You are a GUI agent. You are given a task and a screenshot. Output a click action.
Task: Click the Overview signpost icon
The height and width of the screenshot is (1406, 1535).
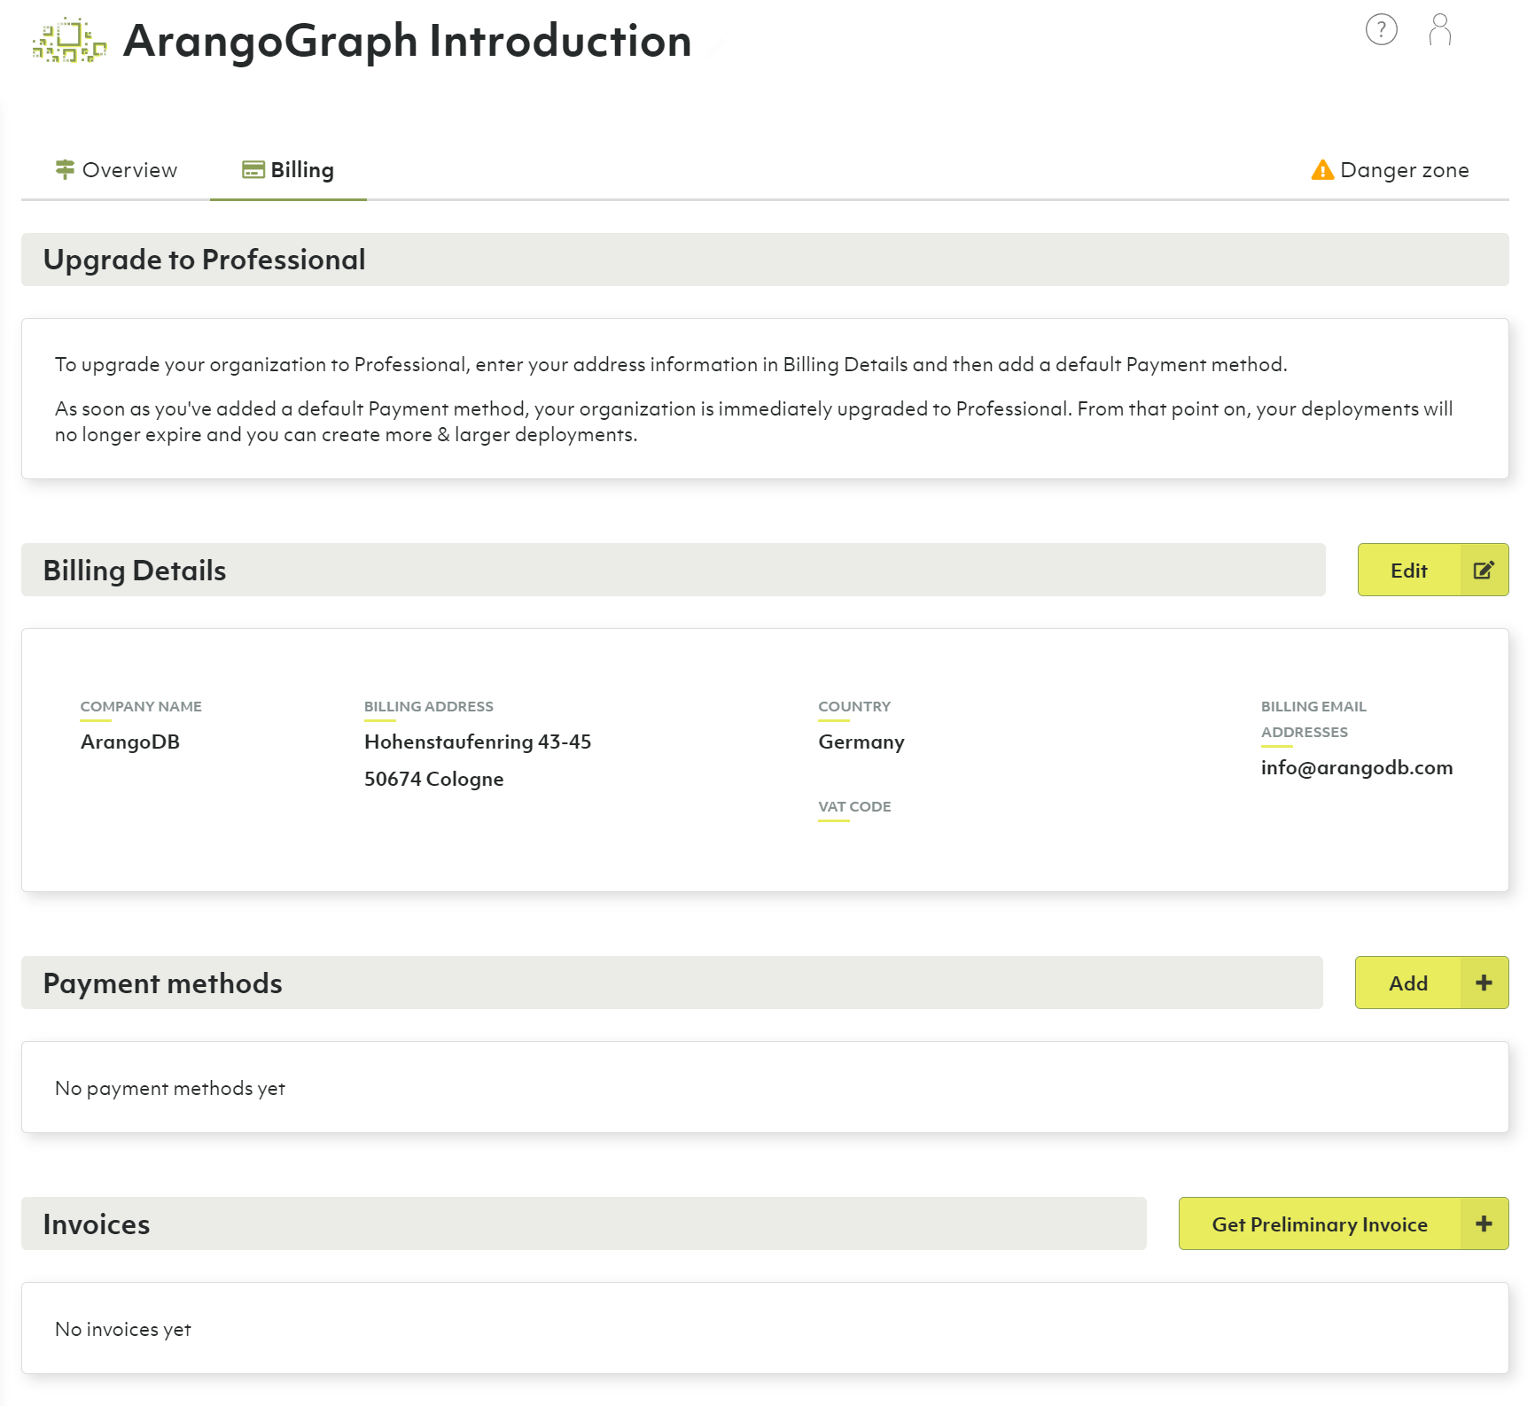65,169
